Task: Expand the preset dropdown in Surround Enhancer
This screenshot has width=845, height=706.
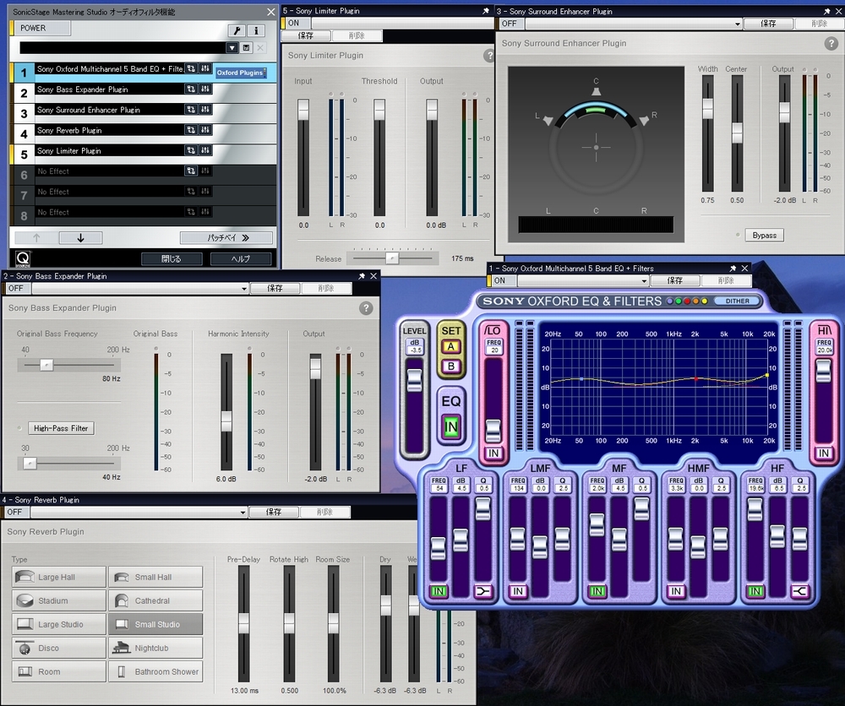Action: coord(738,24)
